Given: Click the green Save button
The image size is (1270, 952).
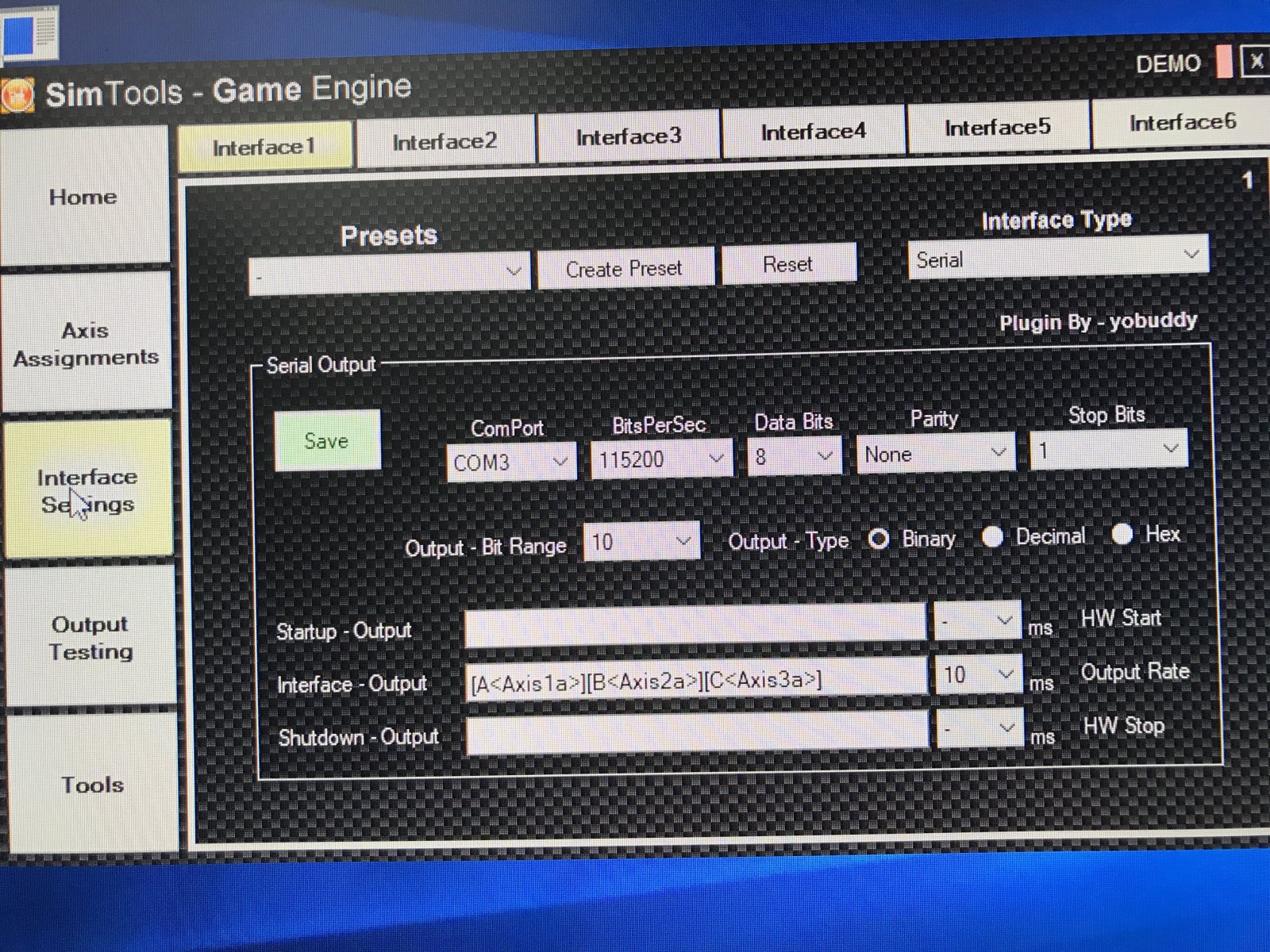Looking at the screenshot, I should (x=327, y=440).
